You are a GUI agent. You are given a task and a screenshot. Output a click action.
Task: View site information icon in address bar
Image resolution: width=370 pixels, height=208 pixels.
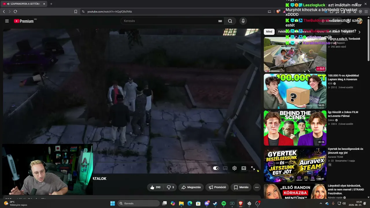[83, 12]
